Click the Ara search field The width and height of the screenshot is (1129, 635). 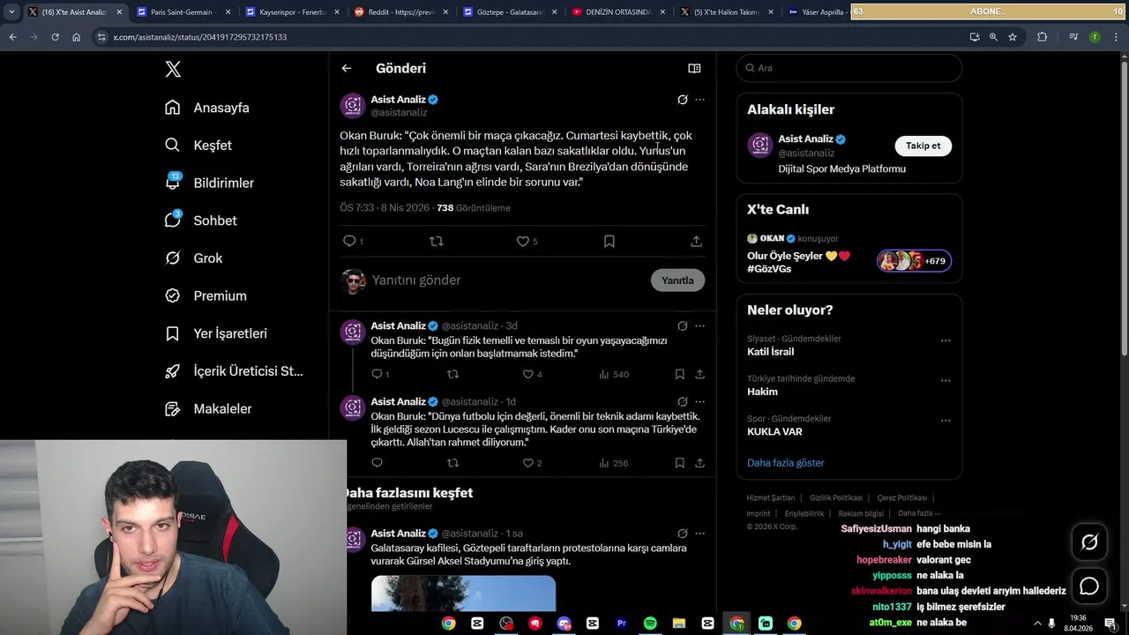click(x=849, y=68)
